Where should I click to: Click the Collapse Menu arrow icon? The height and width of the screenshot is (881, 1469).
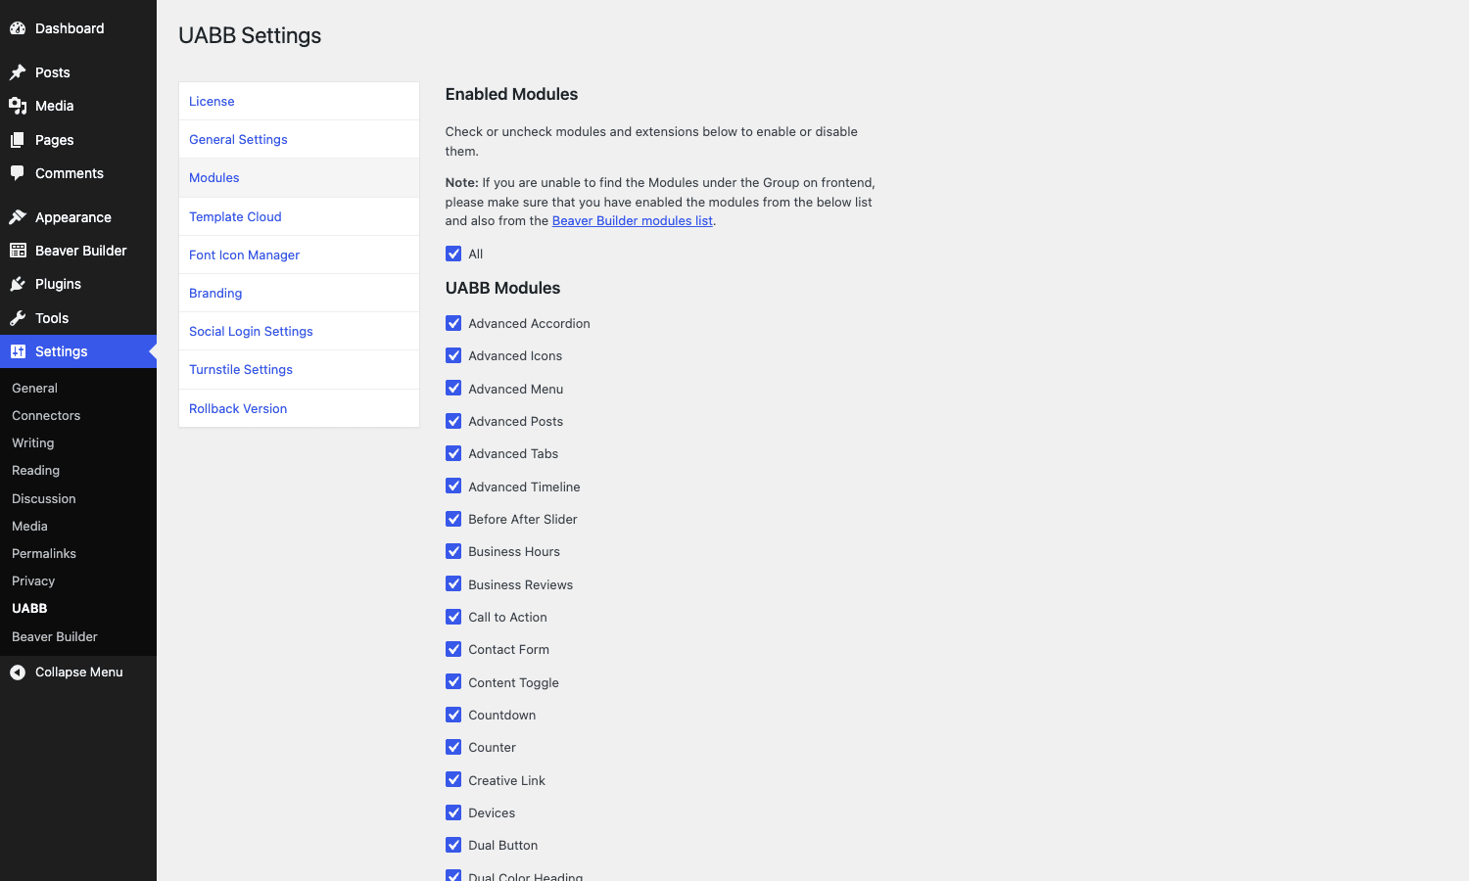point(18,672)
